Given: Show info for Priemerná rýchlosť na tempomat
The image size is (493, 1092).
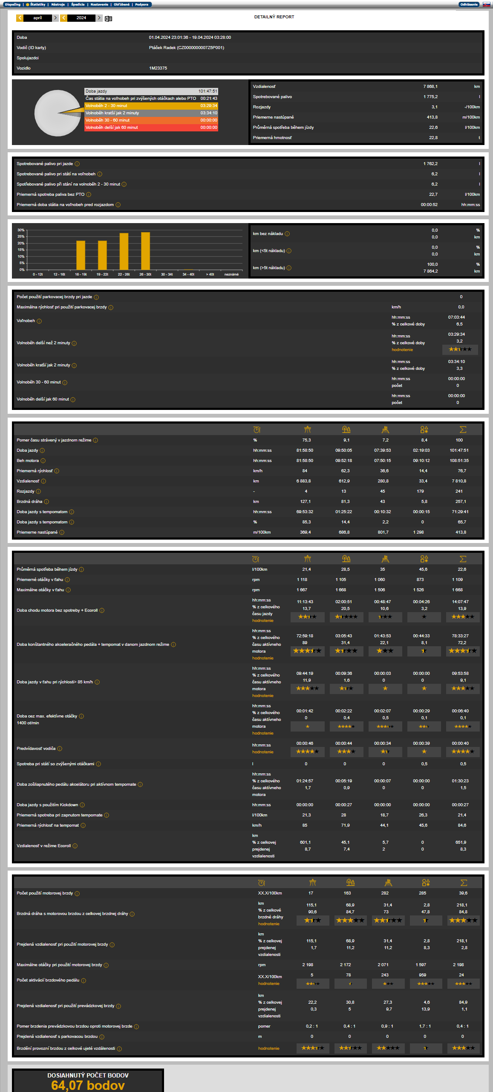Looking at the screenshot, I should click(83, 825).
